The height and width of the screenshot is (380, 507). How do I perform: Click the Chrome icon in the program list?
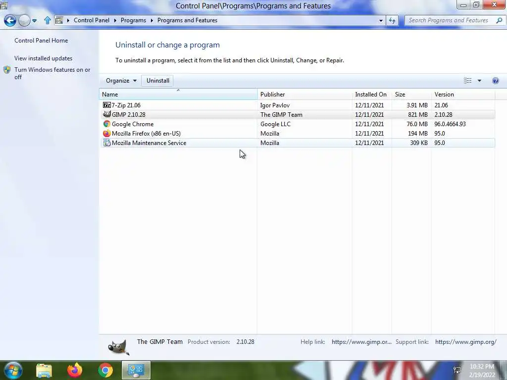[x=107, y=124]
